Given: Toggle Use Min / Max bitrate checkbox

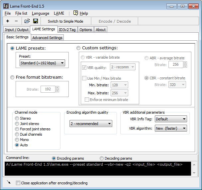Looking at the screenshot, I should point(84,78).
